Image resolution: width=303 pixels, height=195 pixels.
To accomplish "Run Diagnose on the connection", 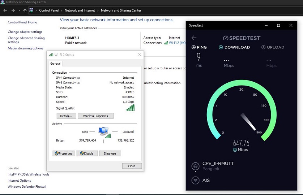I will click(x=110, y=153).
